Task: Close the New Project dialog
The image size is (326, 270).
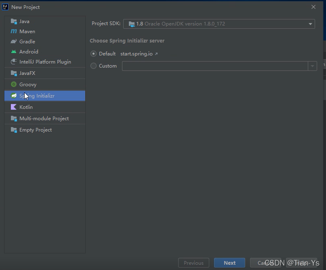Action: point(313,7)
